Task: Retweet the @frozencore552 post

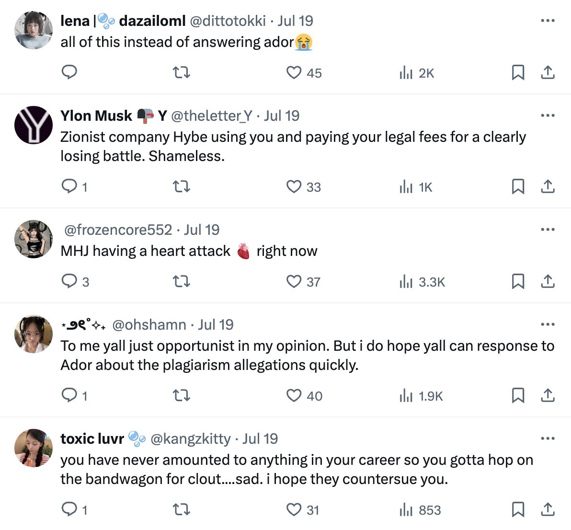Action: coord(181,281)
